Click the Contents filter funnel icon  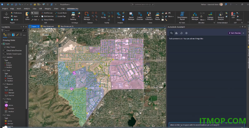[3, 31]
